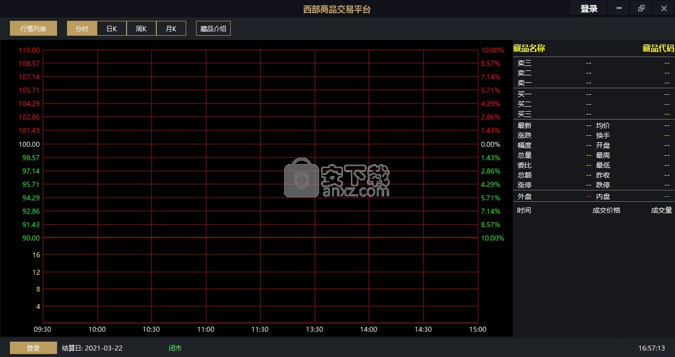Image resolution: width=675 pixels, height=357 pixels.
Task: Click the 开盘 label
Action: (x=603, y=145)
